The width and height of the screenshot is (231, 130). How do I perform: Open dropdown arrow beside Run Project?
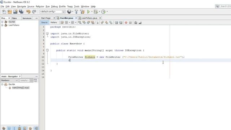coord(92,12)
